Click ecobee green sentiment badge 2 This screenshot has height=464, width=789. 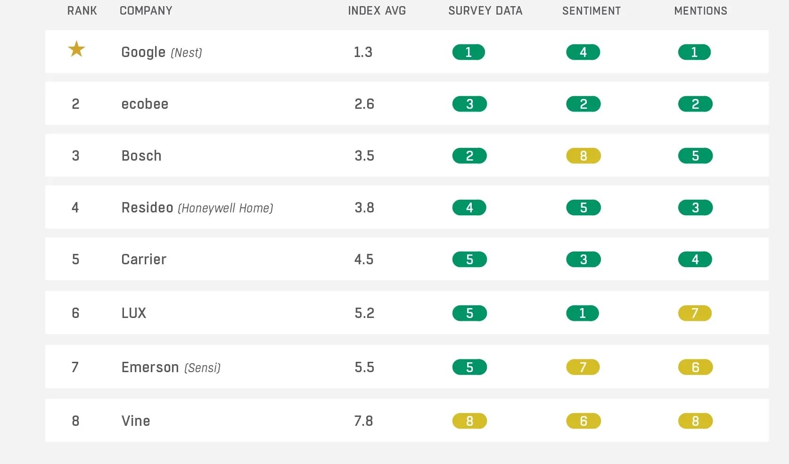(583, 104)
